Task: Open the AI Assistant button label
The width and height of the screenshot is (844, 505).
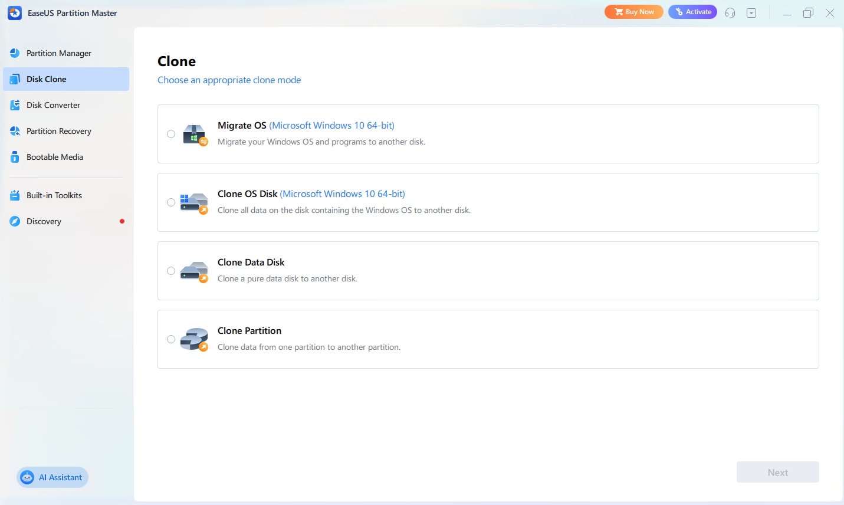Action: pyautogui.click(x=61, y=477)
